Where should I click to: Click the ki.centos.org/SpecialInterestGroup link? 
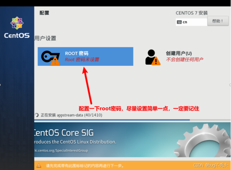coord(61,150)
